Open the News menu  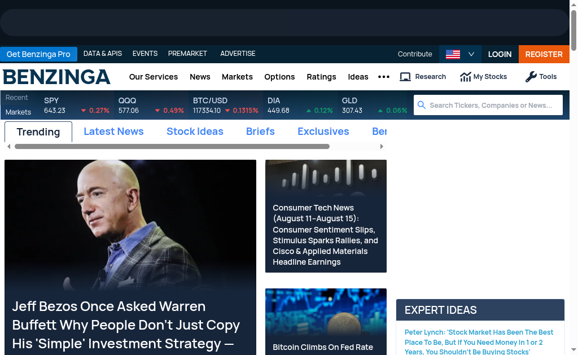200,77
